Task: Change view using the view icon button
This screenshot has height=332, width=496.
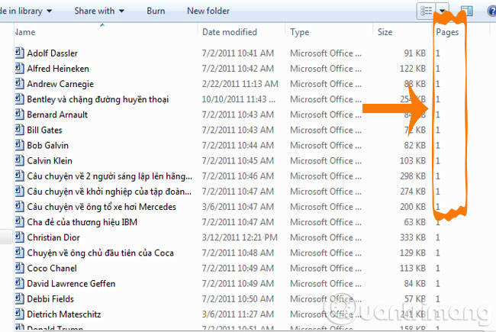Action: pyautogui.click(x=426, y=11)
